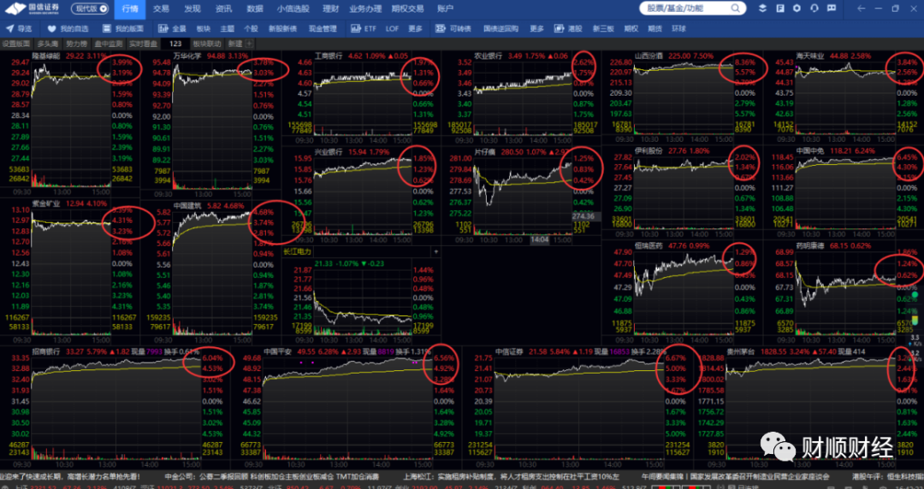The image size is (924, 489).
Task: Toggle the 现代版 version switch
Action: pyautogui.click(x=91, y=9)
